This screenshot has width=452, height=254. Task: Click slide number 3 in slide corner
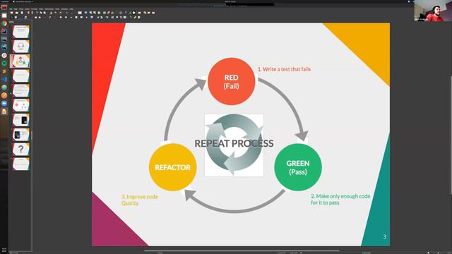click(384, 237)
